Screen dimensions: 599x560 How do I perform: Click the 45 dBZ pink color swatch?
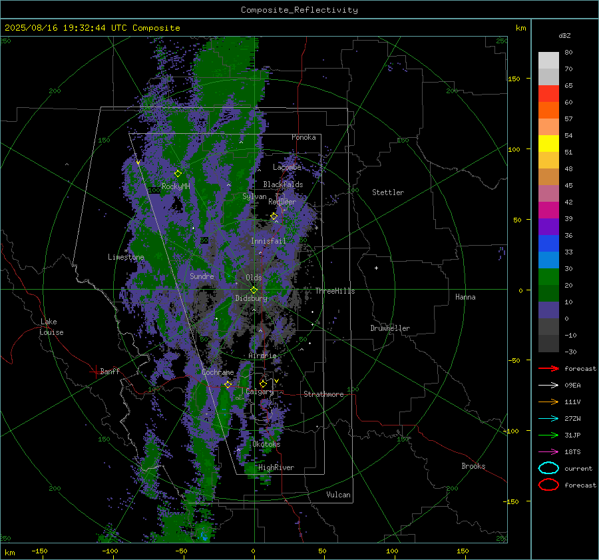coord(548,193)
